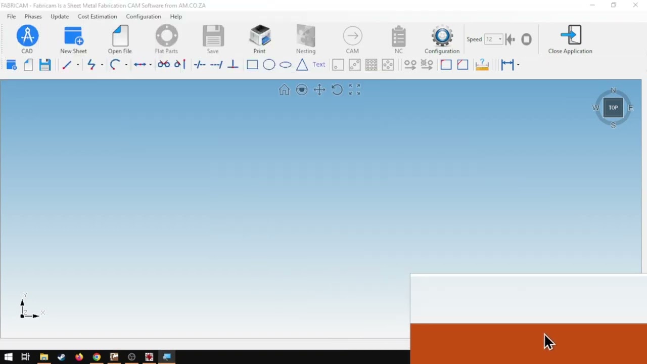The height and width of the screenshot is (364, 647).
Task: Click the Home view icon in viewport
Action: [x=284, y=90]
